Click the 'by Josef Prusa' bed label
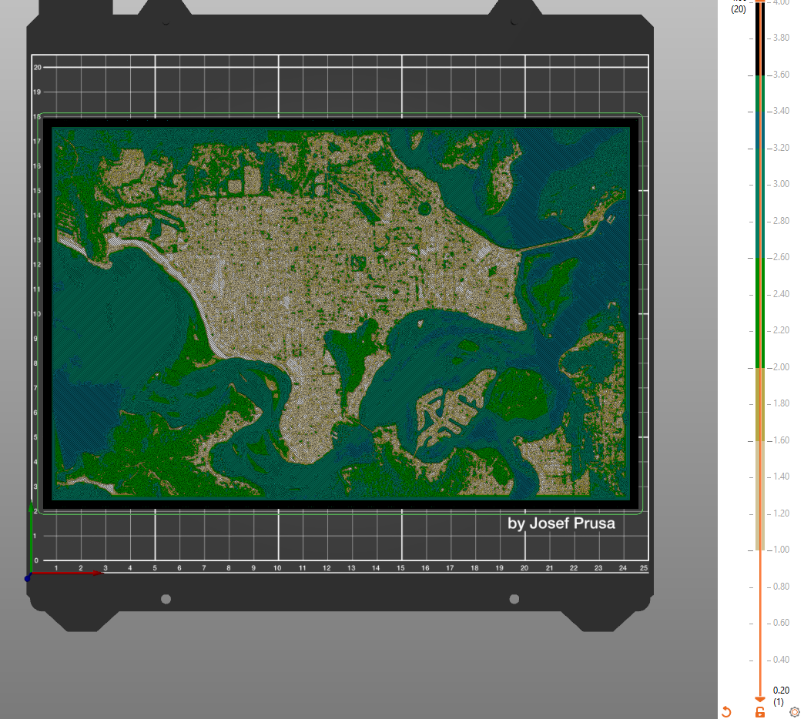The image size is (804, 719). click(561, 523)
